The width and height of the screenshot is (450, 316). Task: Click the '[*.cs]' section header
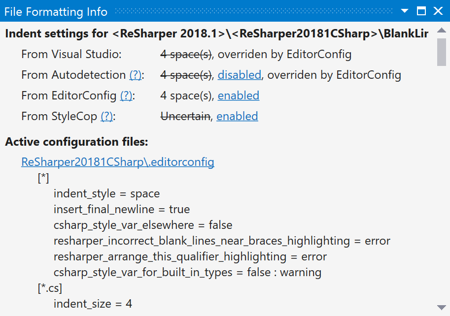(50, 288)
